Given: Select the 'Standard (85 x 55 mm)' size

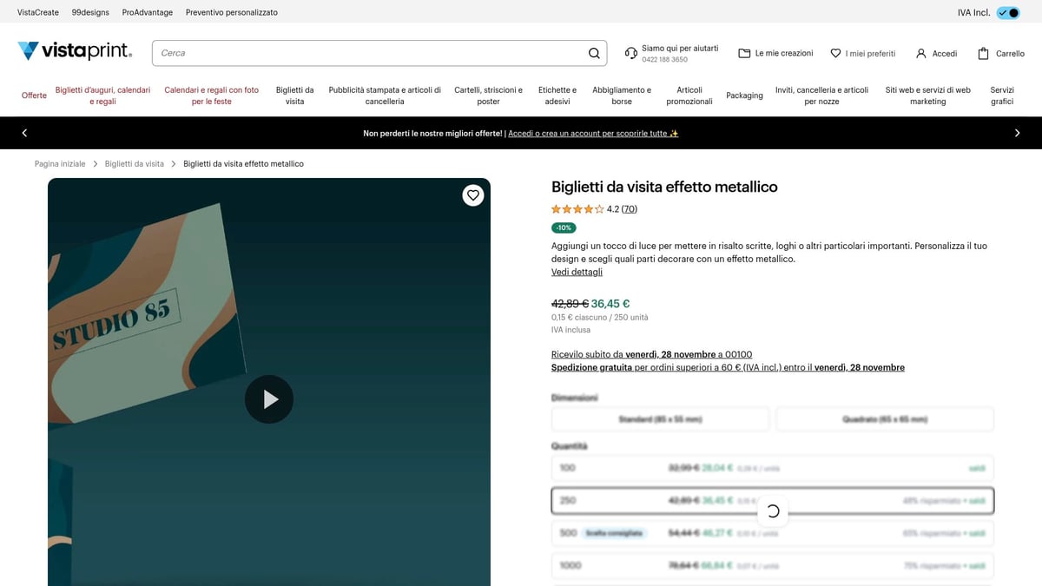Looking at the screenshot, I should tap(660, 419).
